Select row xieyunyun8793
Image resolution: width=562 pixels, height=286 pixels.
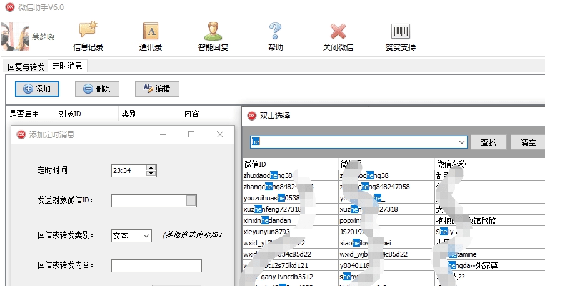pyautogui.click(x=290, y=232)
